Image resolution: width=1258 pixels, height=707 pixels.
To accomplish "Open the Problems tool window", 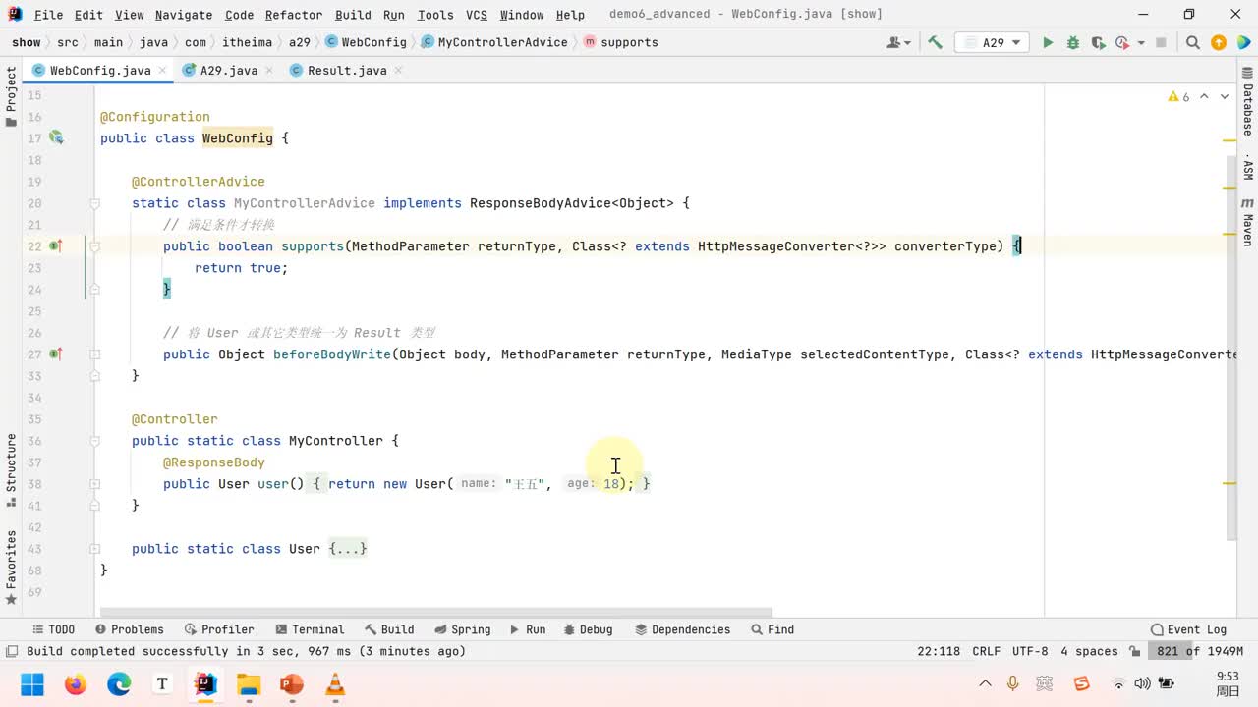I will coord(129,629).
